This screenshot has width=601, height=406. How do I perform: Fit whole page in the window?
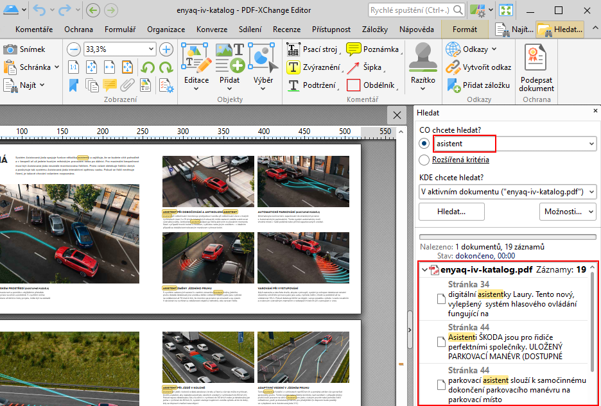coord(92,67)
